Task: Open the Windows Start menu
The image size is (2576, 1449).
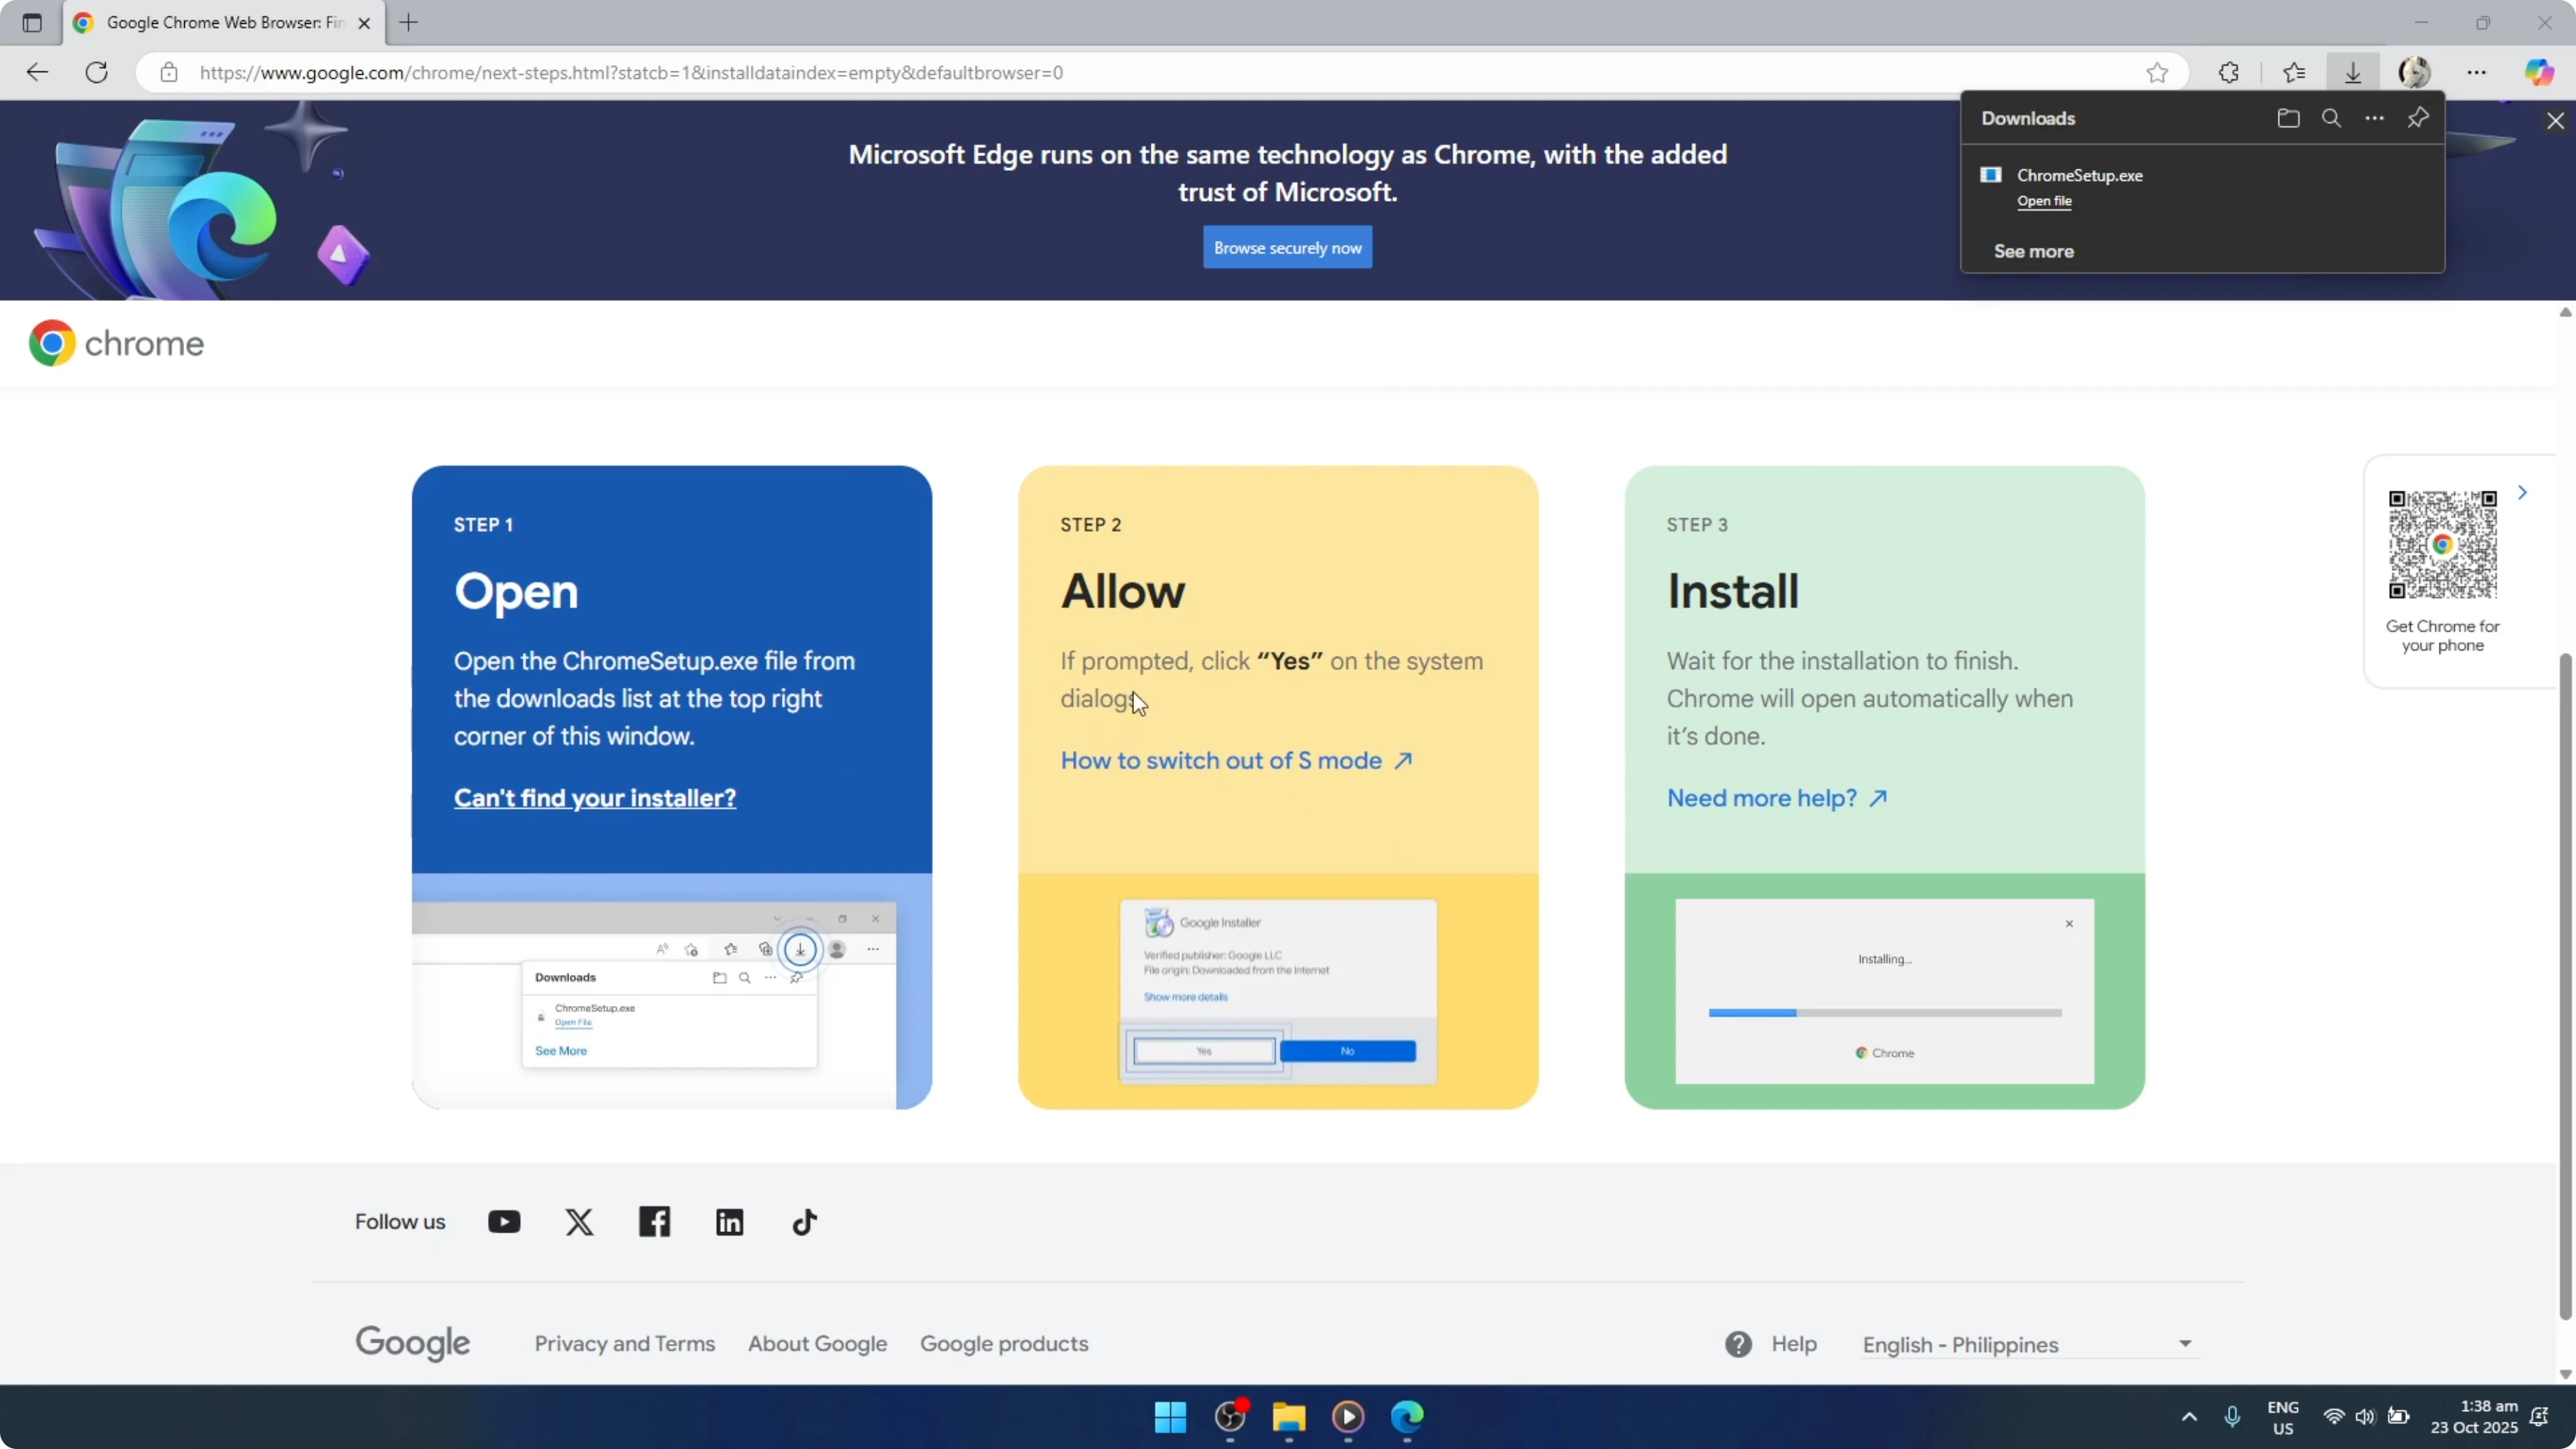Action: coord(1170,1416)
